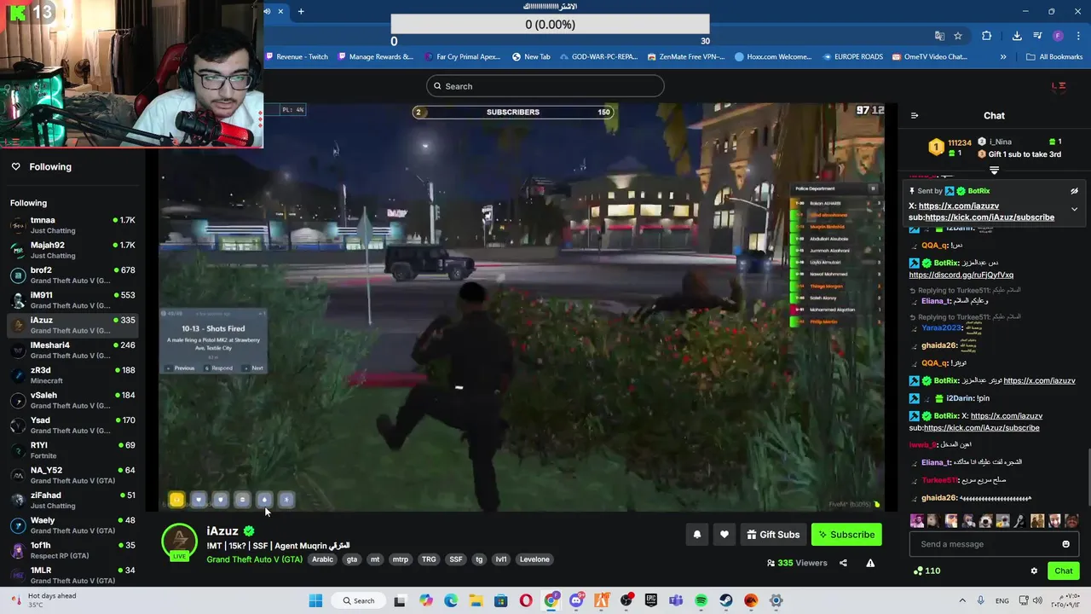Click the mtrp tag
The height and width of the screenshot is (614, 1091).
[400, 559]
